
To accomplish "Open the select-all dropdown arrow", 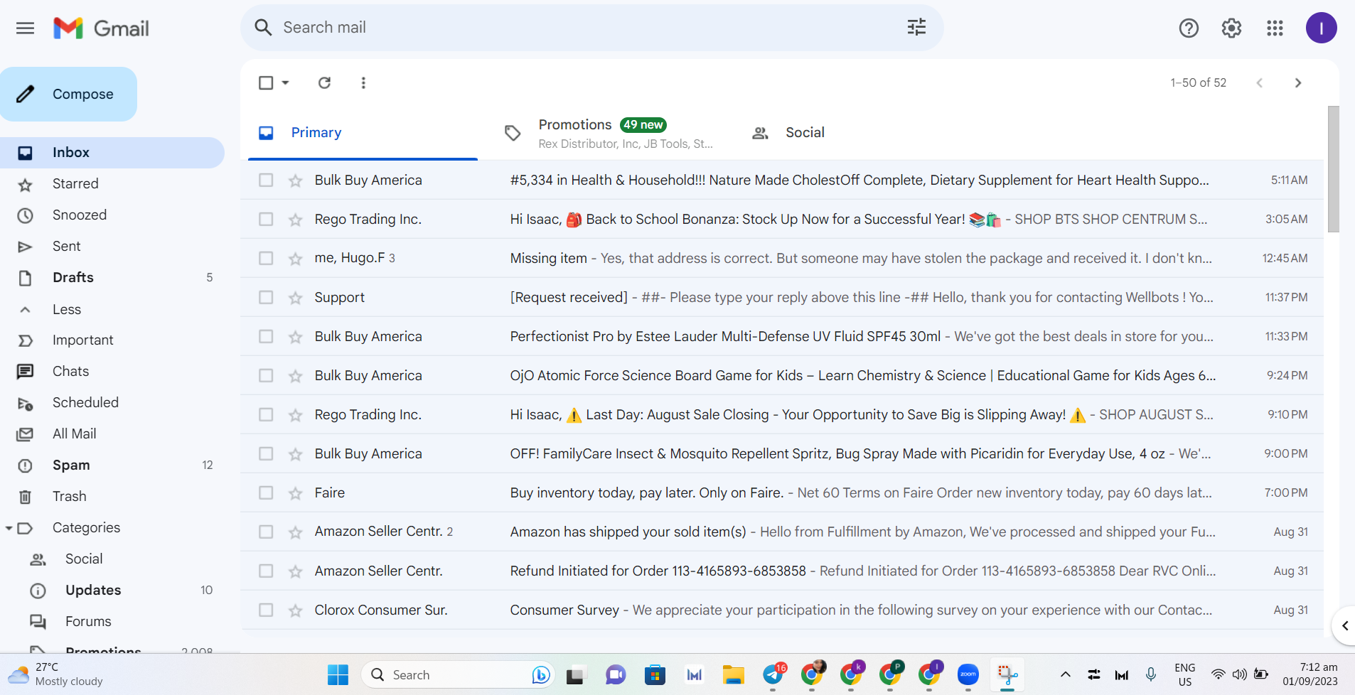I will (286, 82).
